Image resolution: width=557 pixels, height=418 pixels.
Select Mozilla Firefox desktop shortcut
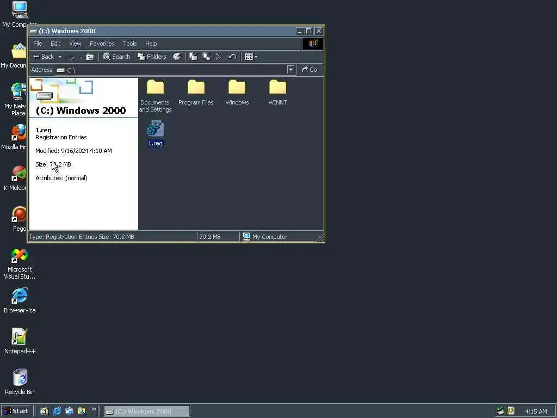(14, 137)
